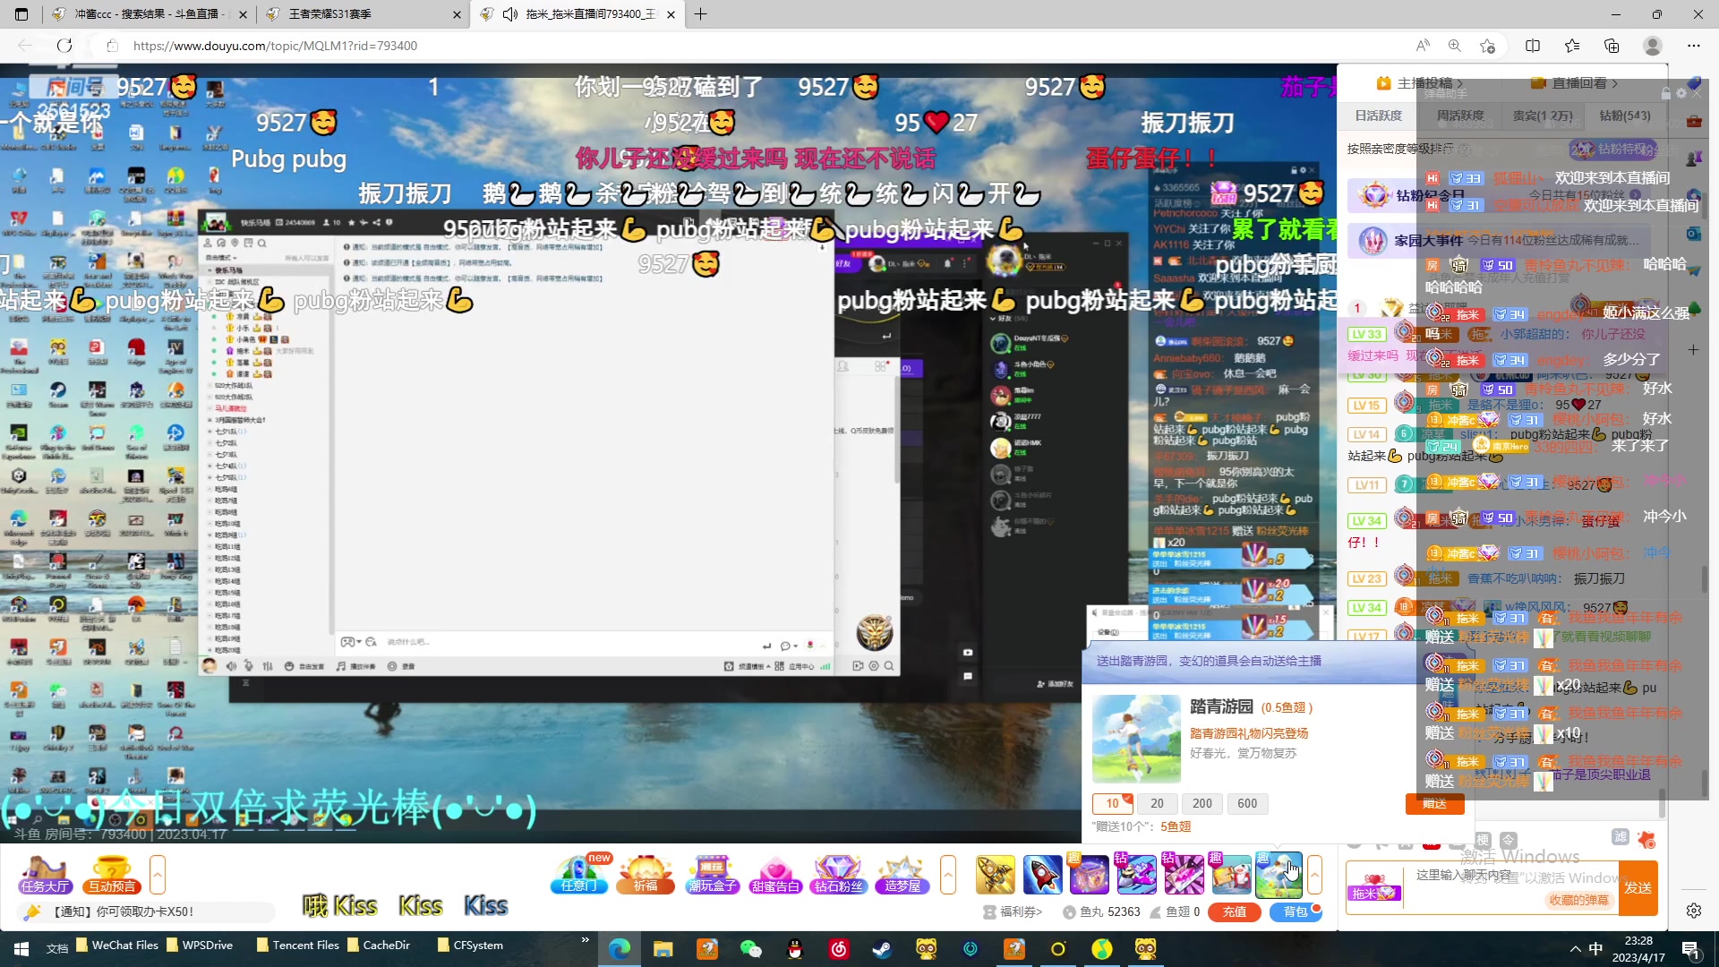Toggle the danmu assistant lock icon
This screenshot has height=967, width=1719.
click(1666, 93)
